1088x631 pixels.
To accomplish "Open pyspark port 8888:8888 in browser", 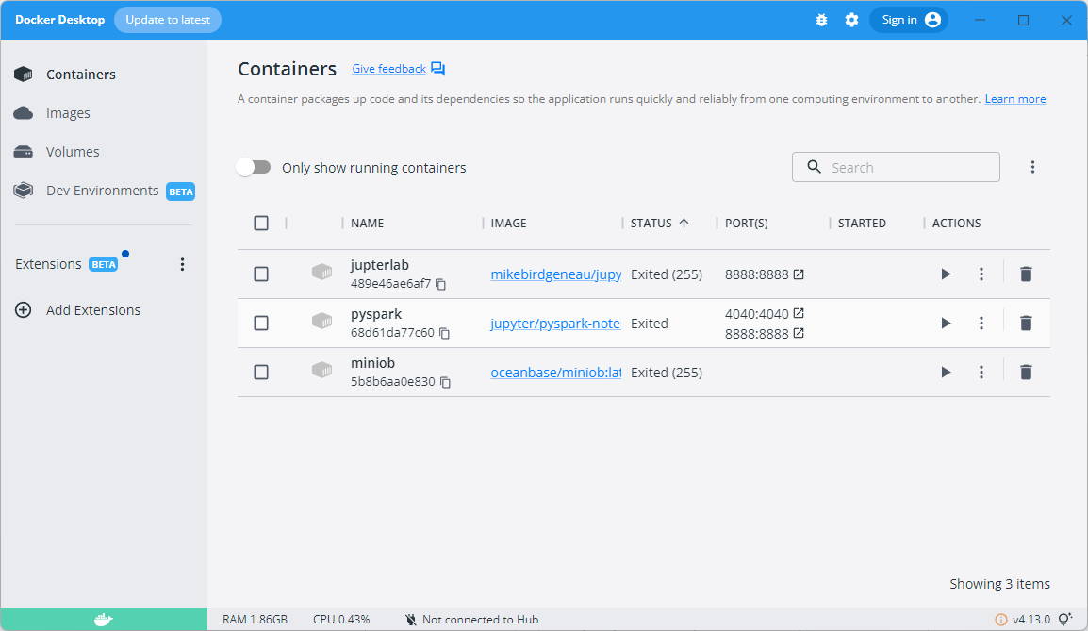I will [799, 333].
